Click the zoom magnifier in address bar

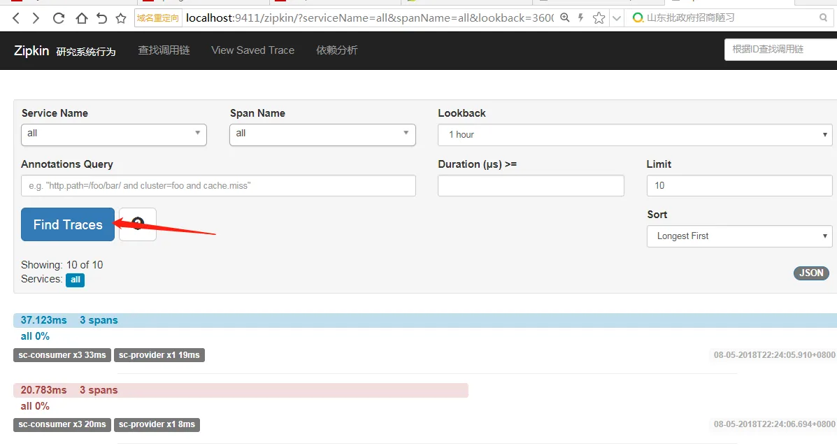click(565, 17)
